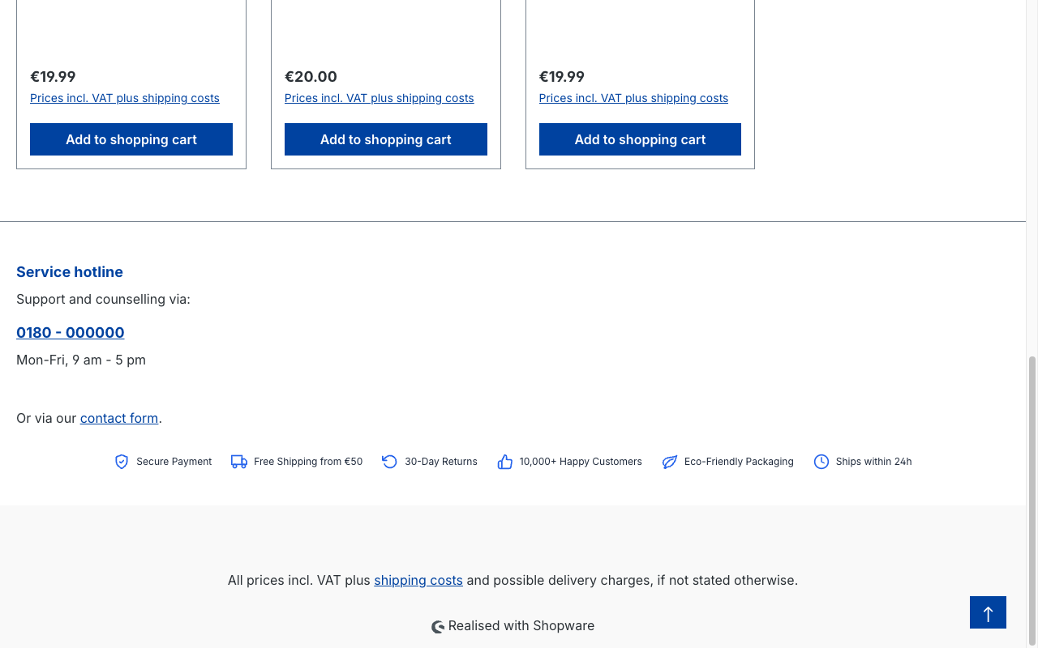Add the first €19.99 product to cart

[x=131, y=139]
